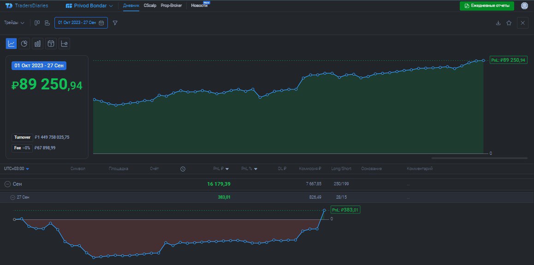The image size is (534, 265).
Task: Click the large ₽89 250,94 total
Action: coord(47,85)
